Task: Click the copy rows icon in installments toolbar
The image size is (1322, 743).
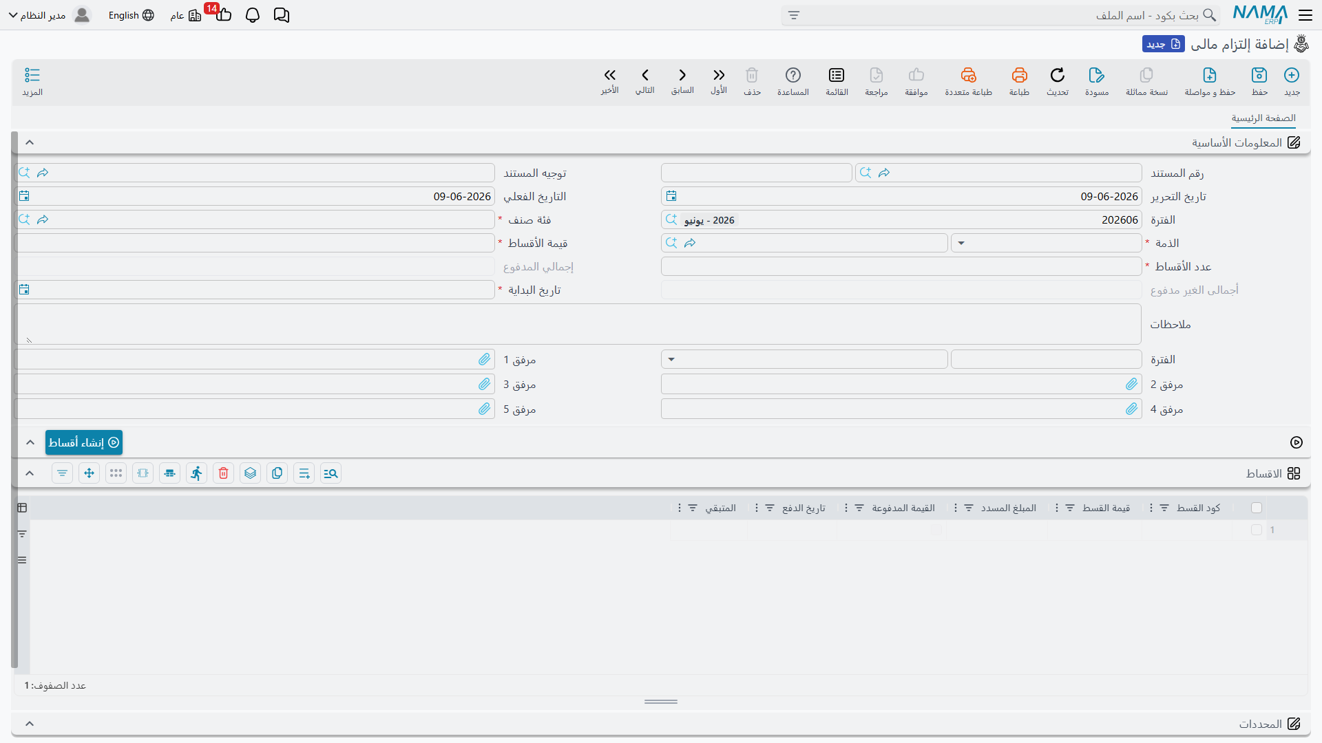Action: (x=277, y=473)
